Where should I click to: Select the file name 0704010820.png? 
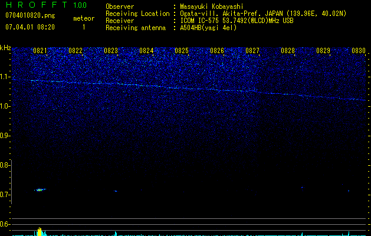point(30,16)
